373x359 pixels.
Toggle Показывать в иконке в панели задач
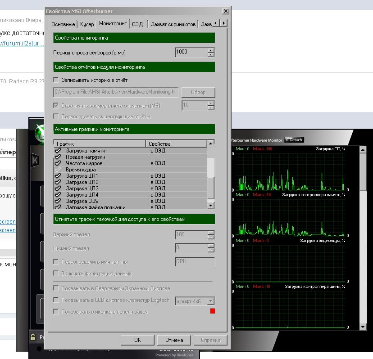click(x=56, y=311)
